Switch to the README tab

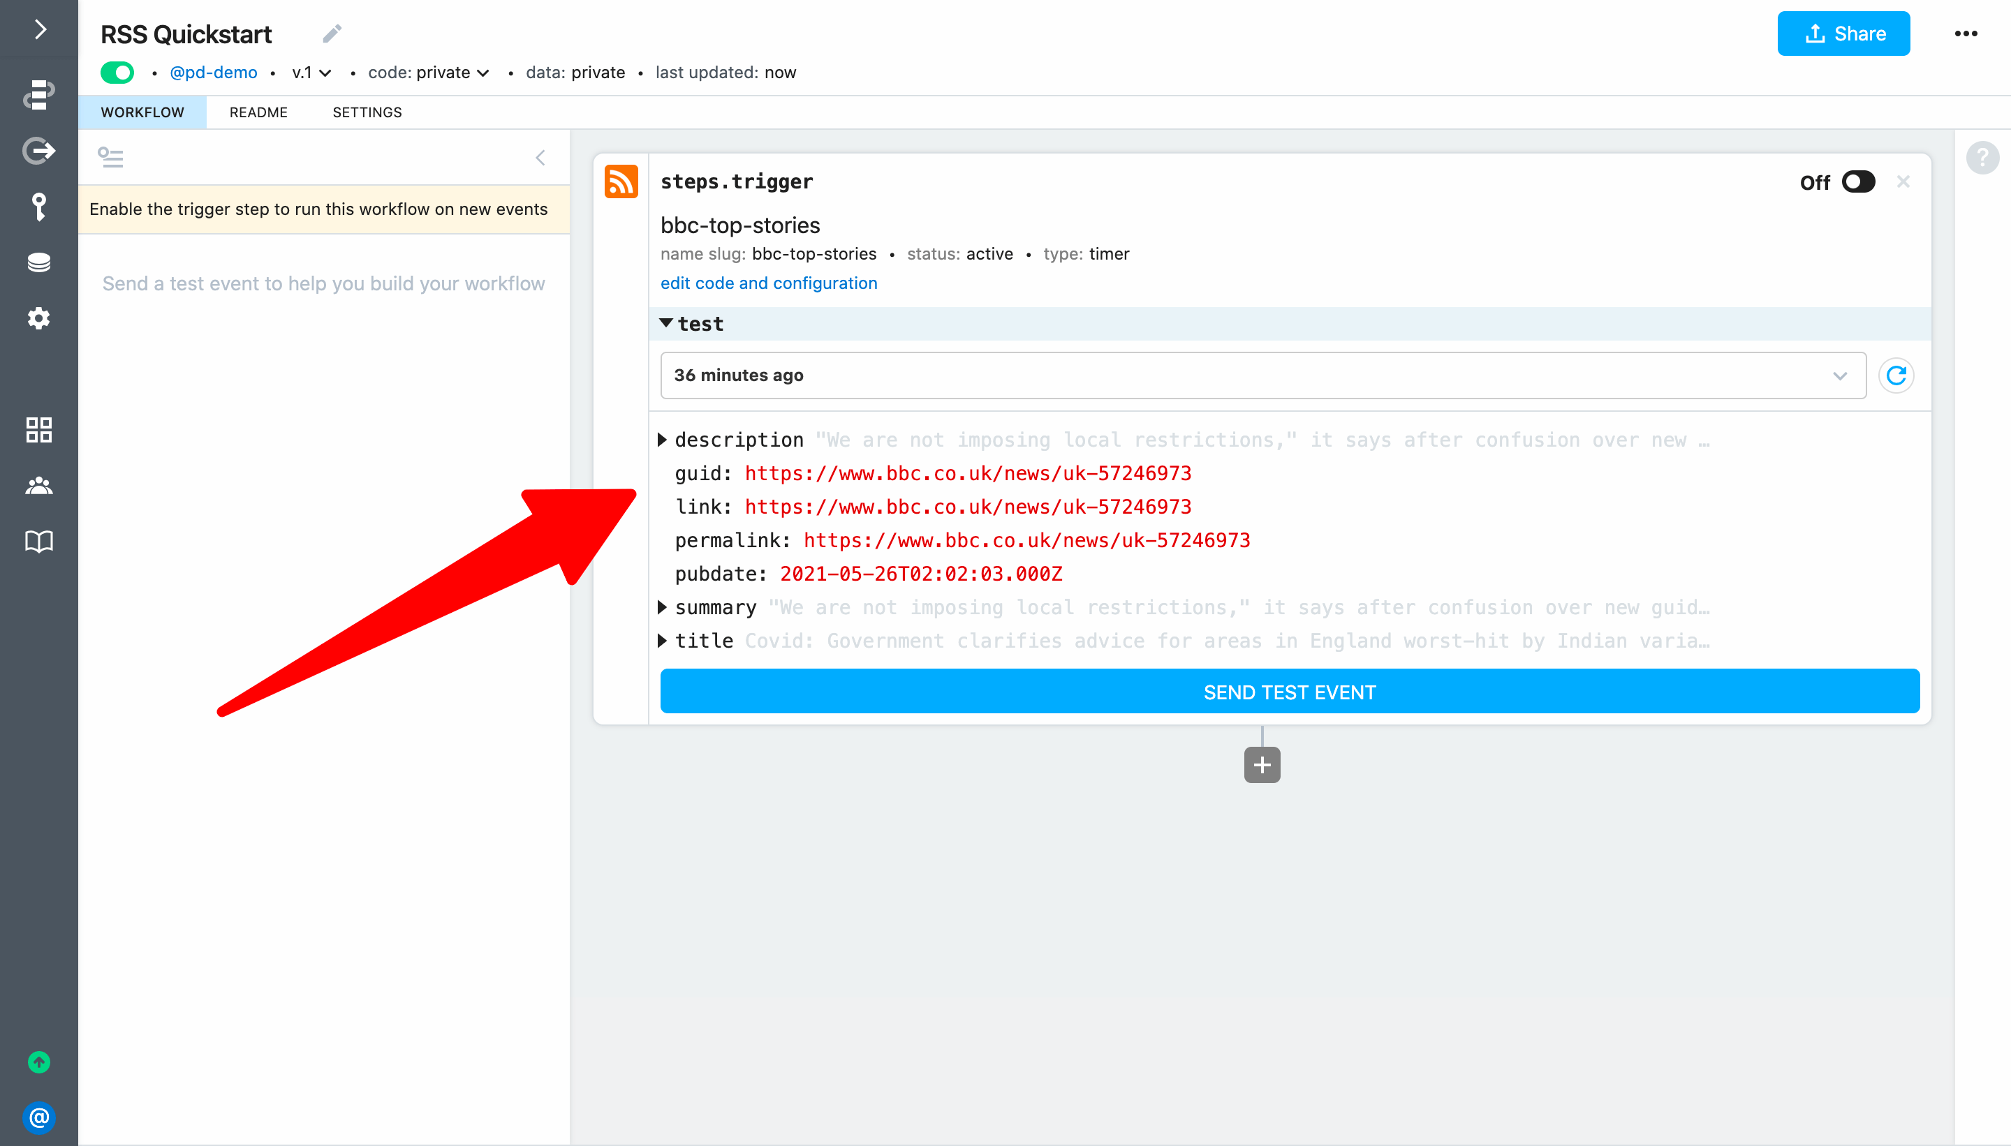pyautogui.click(x=258, y=112)
